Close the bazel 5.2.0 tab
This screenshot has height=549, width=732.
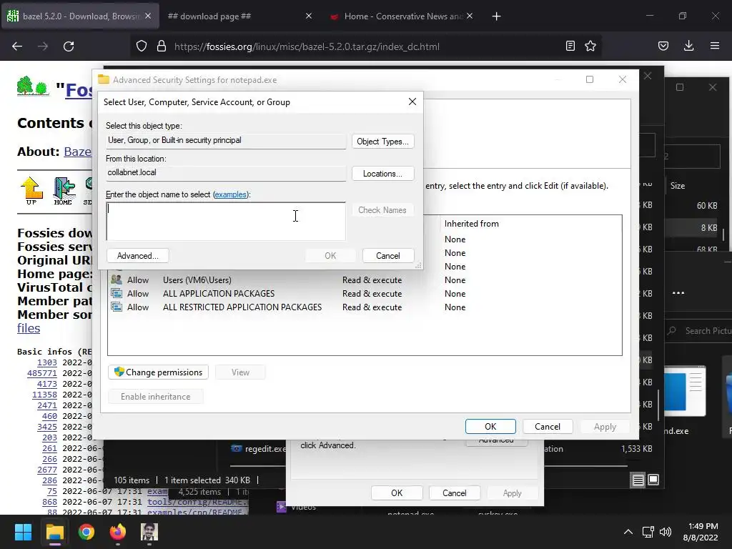tap(148, 16)
